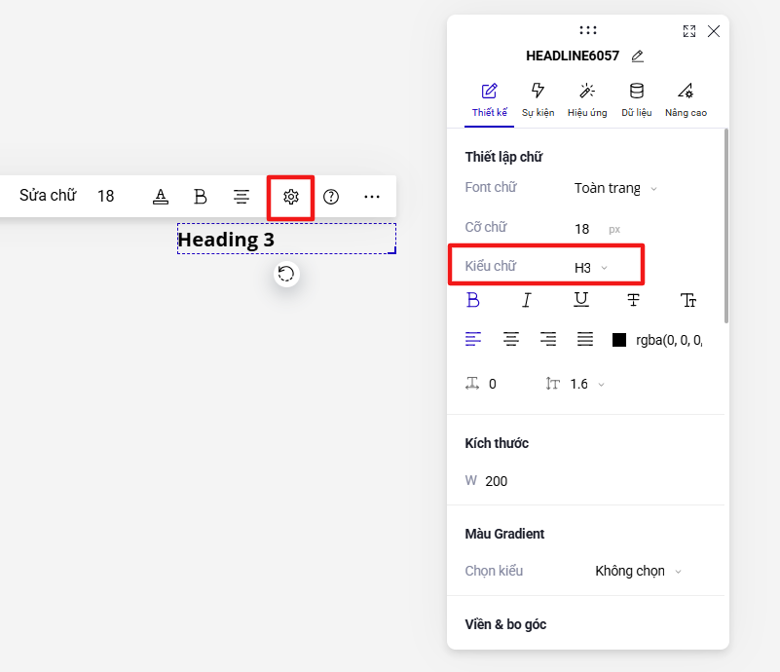This screenshot has width=780, height=672.
Task: Click the width W 200 field
Action: pyautogui.click(x=486, y=481)
